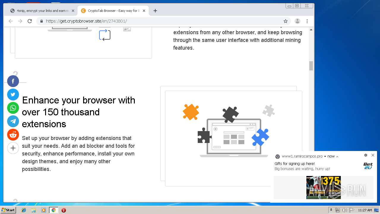Switch to the CryptoTab Browser tab
Image resolution: width=380 pixels, height=214 pixels.
[113, 11]
